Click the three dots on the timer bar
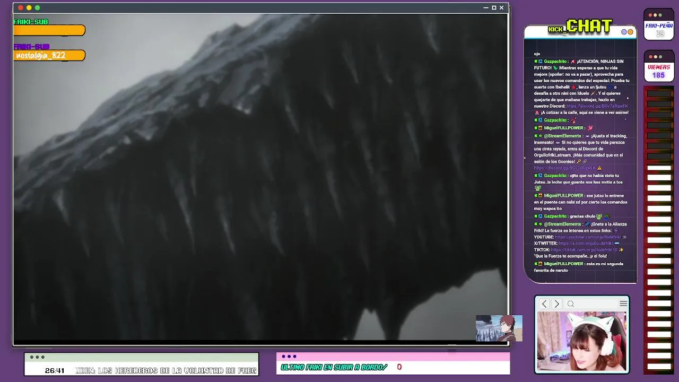This screenshot has height=382, width=679. point(37,357)
